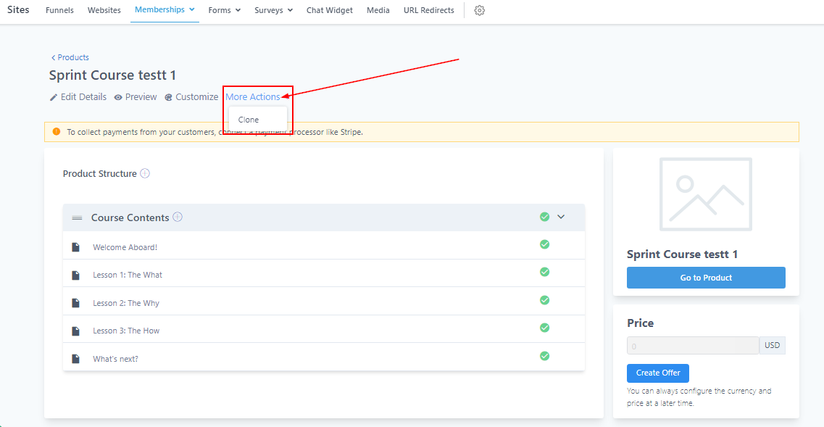Image resolution: width=824 pixels, height=427 pixels.
Task: Toggle the What's next? status checkmark
Action: [544, 356]
